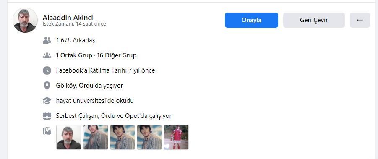Open the red football jersey photo thumbnail
The height and width of the screenshot is (159, 378).
(x=176, y=137)
